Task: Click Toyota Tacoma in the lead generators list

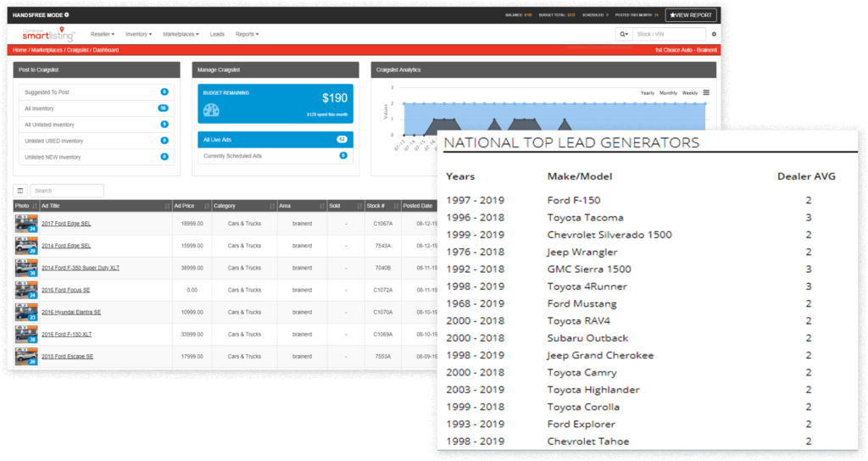Action: coord(585,218)
